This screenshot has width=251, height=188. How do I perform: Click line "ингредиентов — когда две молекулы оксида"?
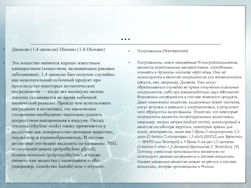coord(57,92)
